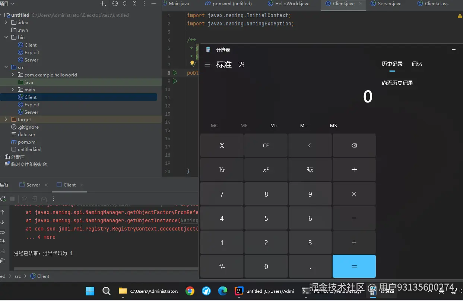Viewport: 463px width, 301px height.
Task: Collapse the untitled project root node
Action: coord(1,15)
